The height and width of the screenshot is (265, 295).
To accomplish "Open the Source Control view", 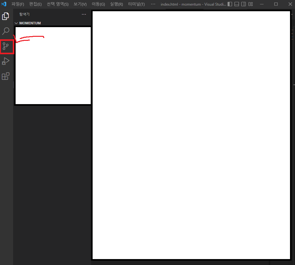I will click(6, 46).
